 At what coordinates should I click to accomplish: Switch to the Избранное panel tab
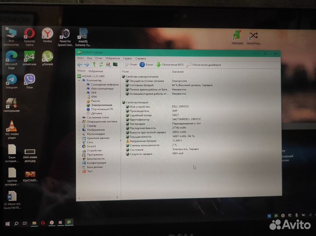96,71
